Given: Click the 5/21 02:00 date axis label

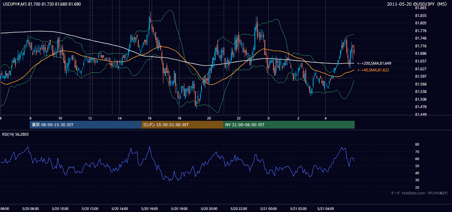Looking at the screenshot, I should (298, 209).
